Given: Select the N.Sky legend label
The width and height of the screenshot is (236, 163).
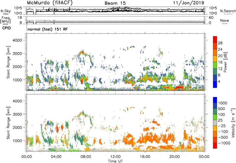Looking at the screenshot, I should [x=6, y=11].
